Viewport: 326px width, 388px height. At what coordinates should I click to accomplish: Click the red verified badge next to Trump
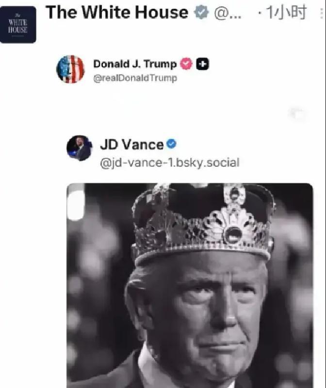click(186, 64)
